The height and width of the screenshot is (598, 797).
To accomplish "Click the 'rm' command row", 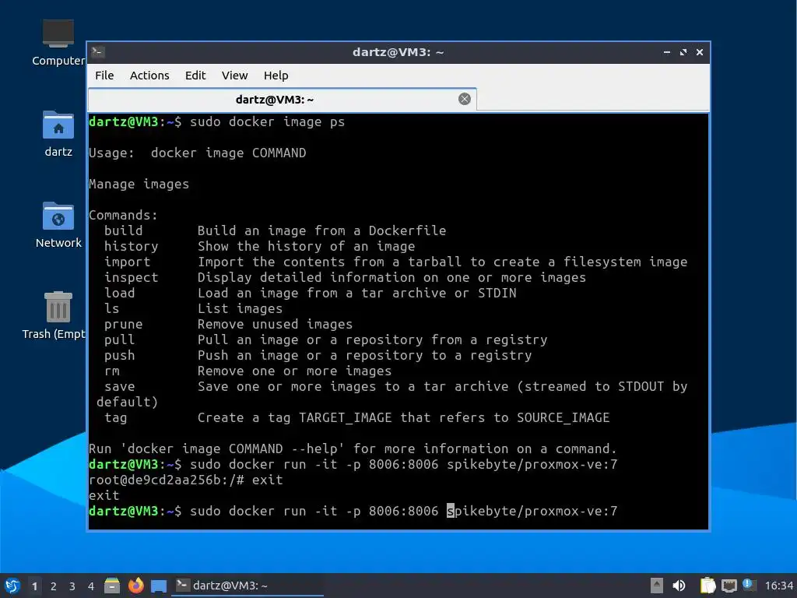I will (x=248, y=371).
